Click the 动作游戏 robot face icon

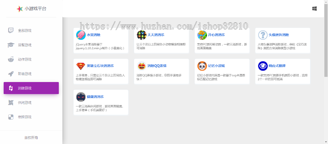(11, 59)
